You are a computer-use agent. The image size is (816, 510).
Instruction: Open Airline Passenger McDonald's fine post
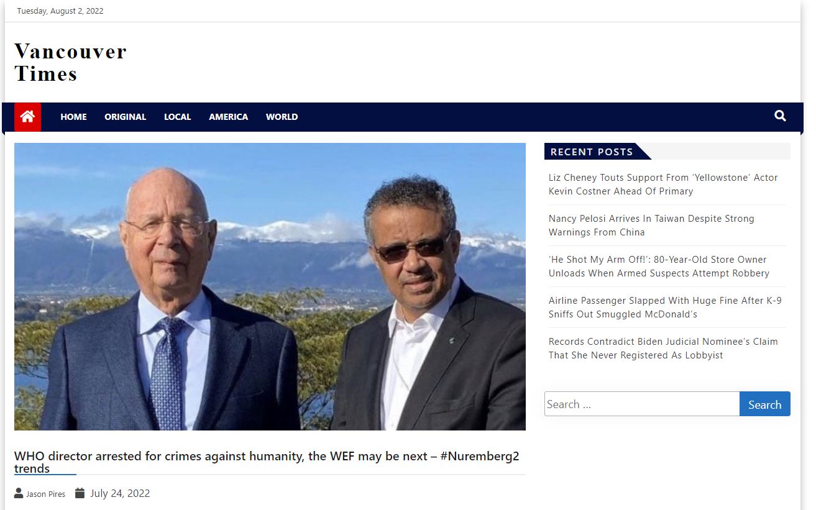pyautogui.click(x=665, y=307)
